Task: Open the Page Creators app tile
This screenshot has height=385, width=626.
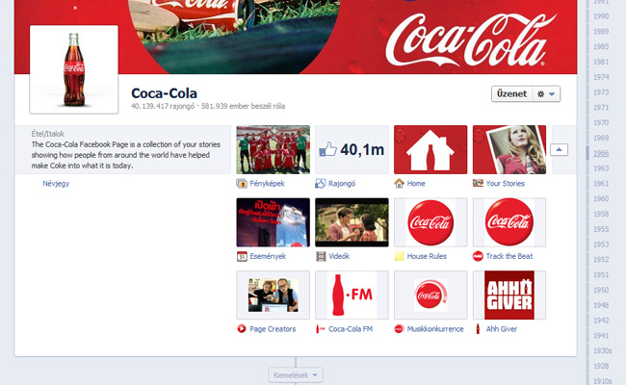Action: point(274,295)
